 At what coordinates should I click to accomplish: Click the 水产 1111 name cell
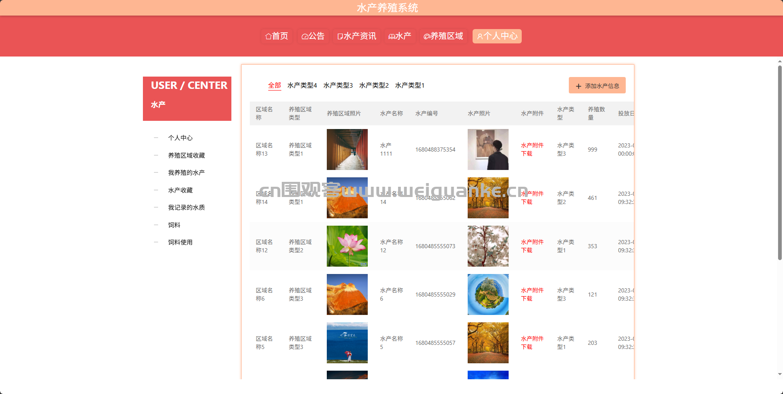coord(386,149)
